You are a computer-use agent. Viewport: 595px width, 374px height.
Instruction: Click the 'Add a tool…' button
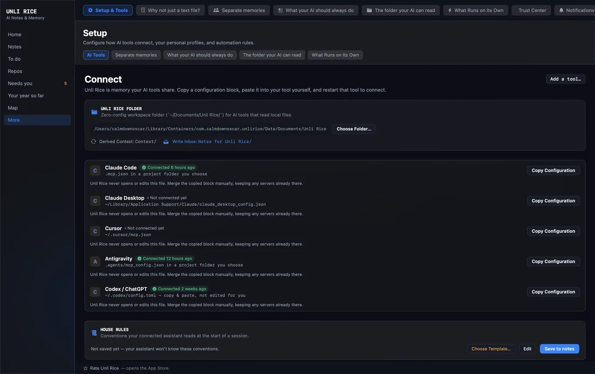[x=566, y=79]
